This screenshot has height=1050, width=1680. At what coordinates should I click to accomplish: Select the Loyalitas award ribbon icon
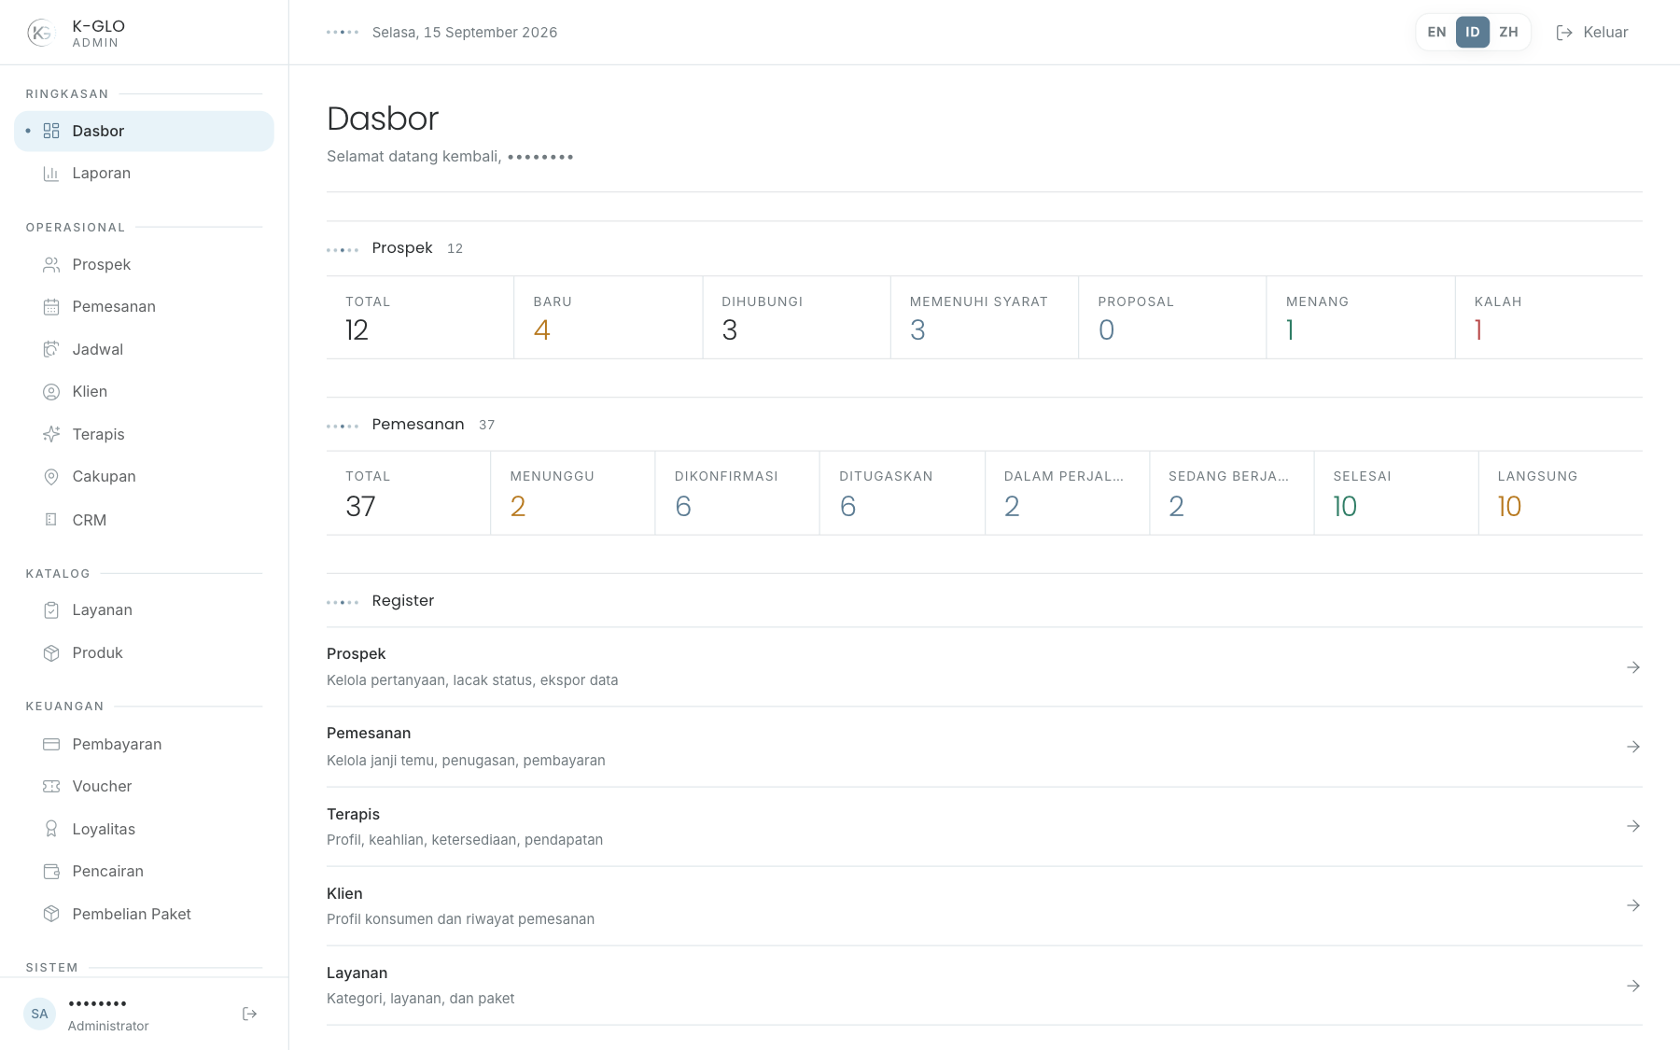[x=51, y=829]
